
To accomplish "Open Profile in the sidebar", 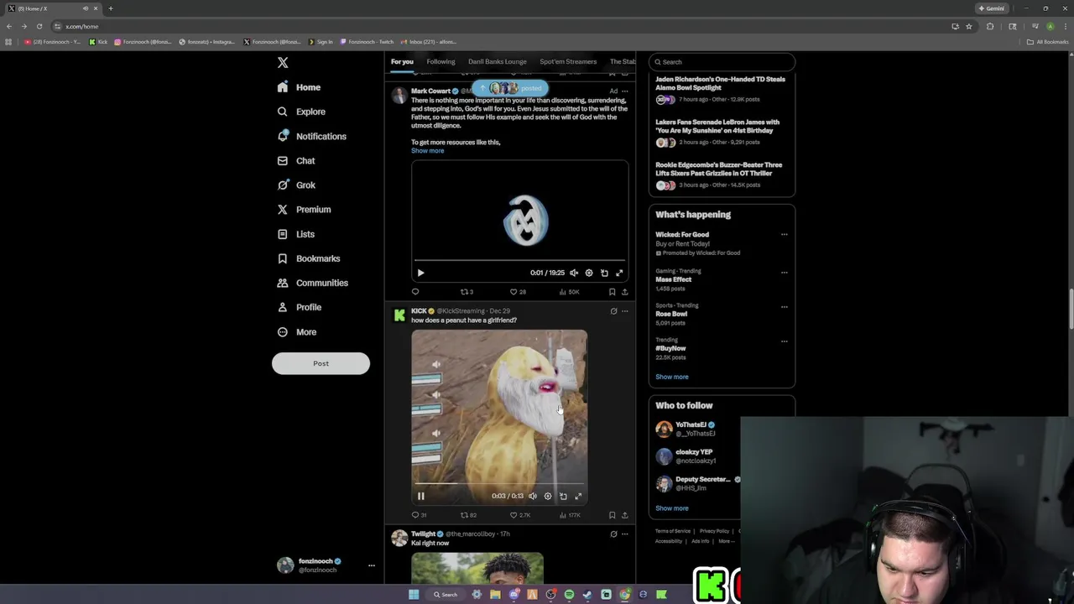I will coord(299,307).
